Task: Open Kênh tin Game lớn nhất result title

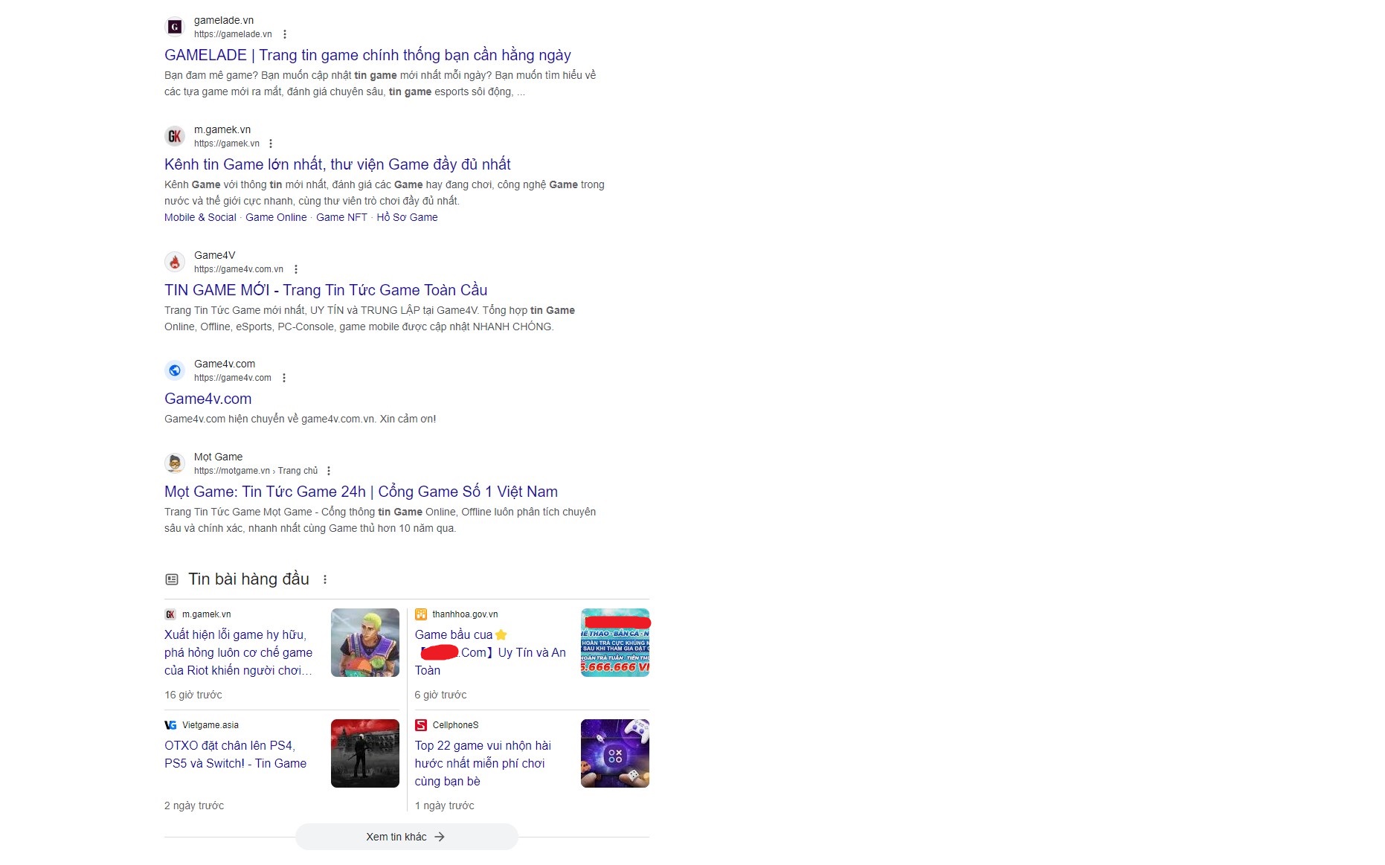Action: pyautogui.click(x=338, y=164)
